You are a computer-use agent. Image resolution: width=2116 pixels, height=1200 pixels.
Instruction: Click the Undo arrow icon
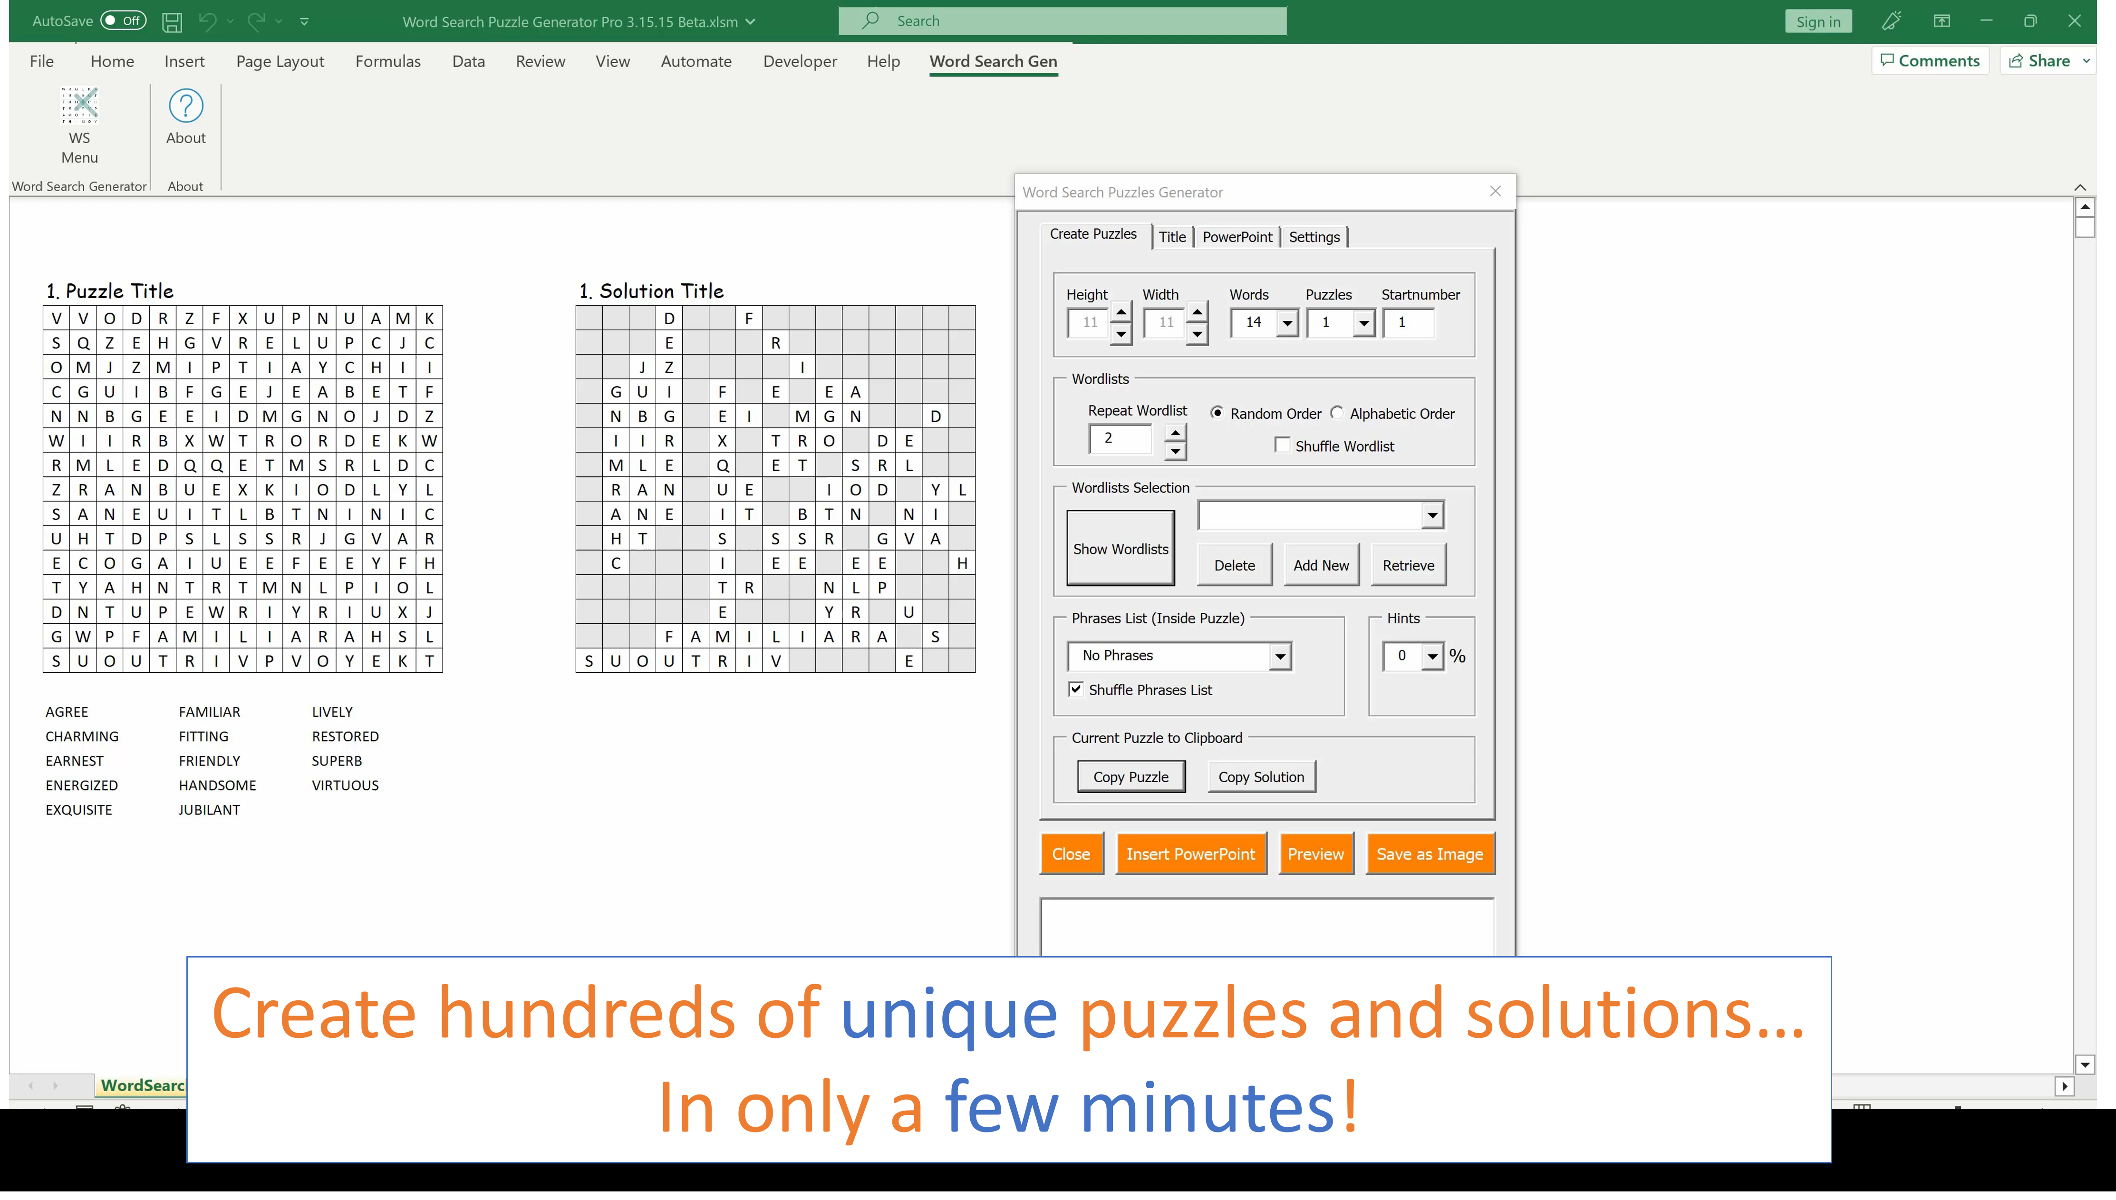click(208, 21)
